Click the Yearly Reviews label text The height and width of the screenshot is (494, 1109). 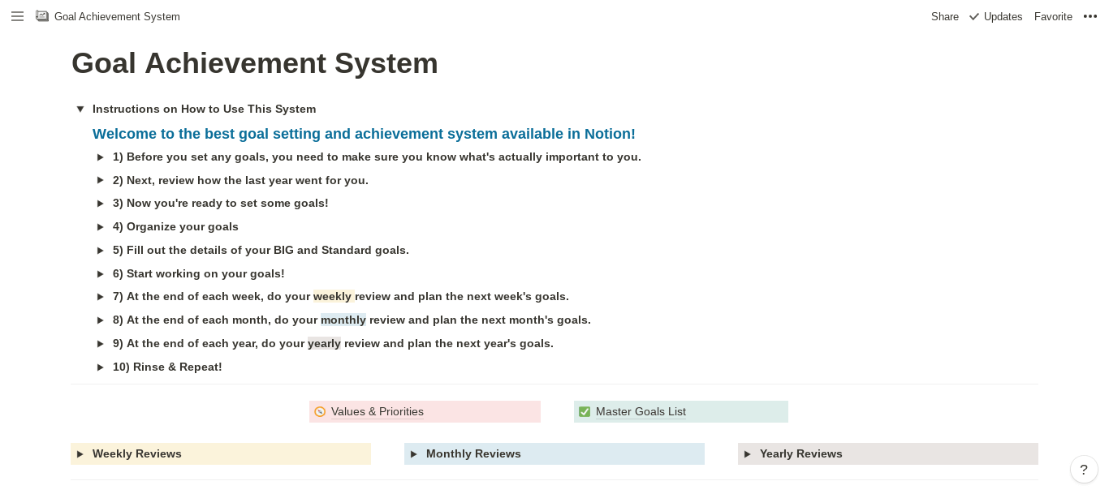coord(801,454)
